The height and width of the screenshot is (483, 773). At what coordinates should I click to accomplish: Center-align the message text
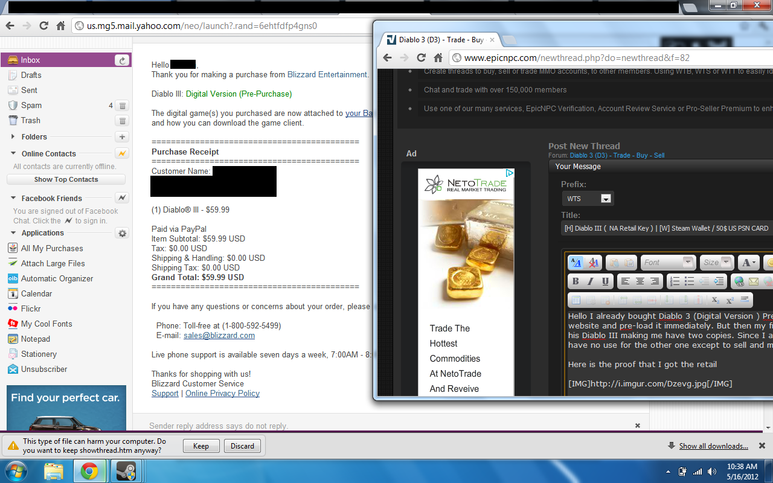[640, 281]
